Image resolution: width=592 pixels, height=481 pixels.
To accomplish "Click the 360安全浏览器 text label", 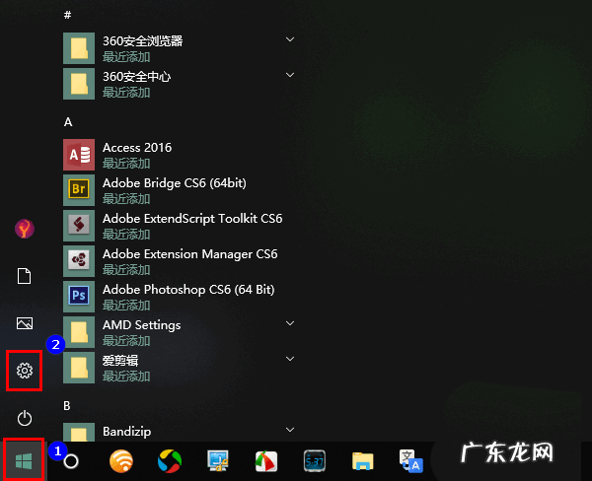I will 143,41.
